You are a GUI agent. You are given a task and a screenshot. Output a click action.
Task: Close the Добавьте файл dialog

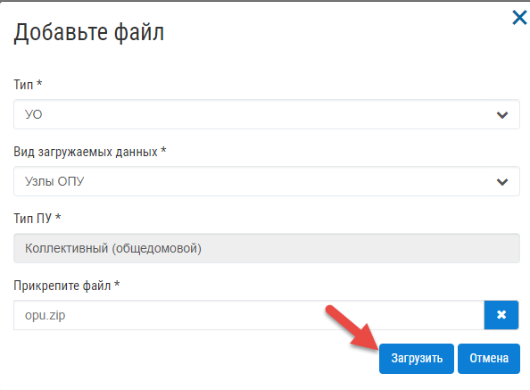(519, 18)
